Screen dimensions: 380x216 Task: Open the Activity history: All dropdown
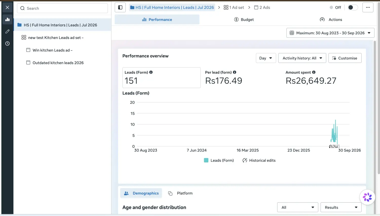pyautogui.click(x=302, y=58)
